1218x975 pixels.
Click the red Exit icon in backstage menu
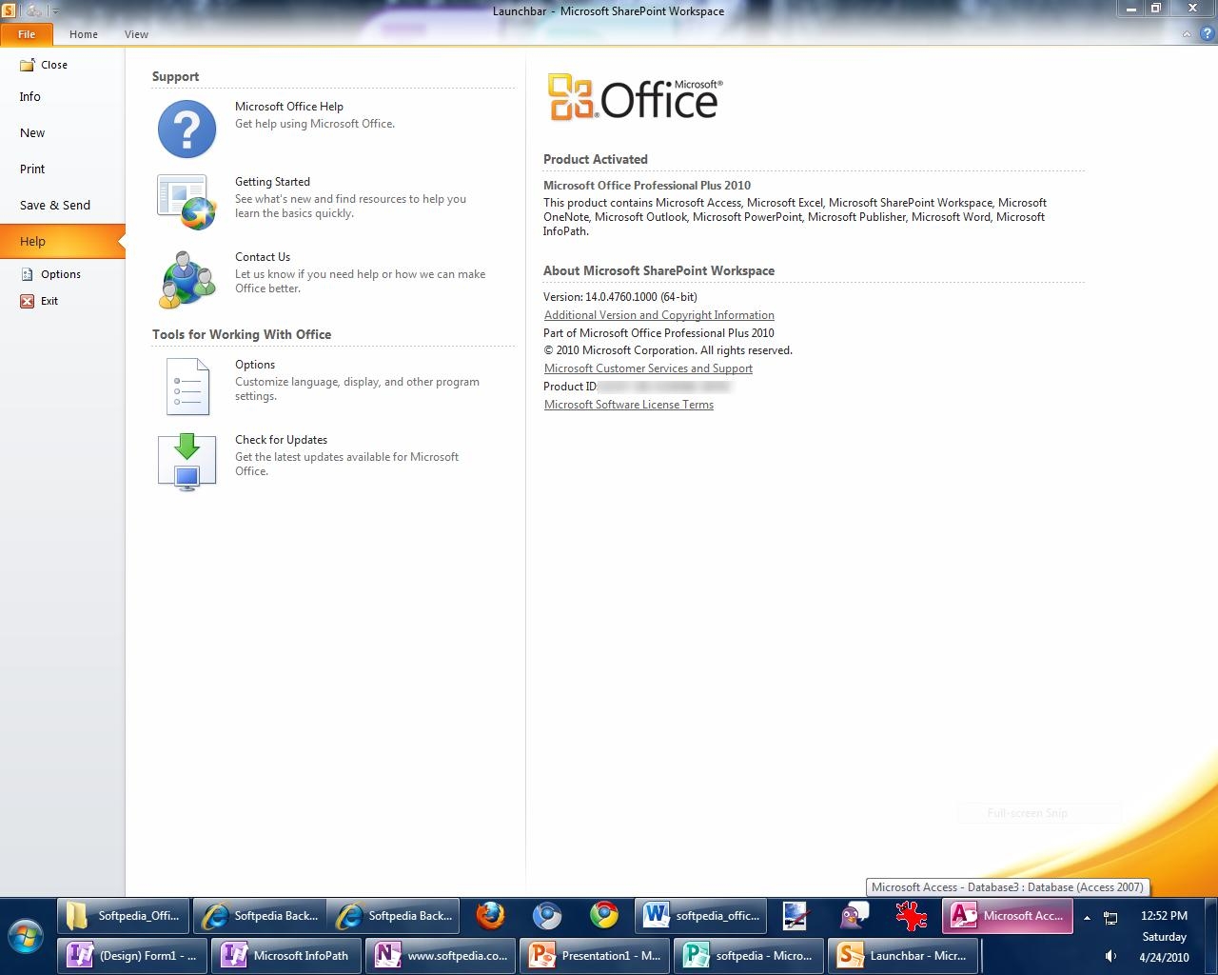(28, 301)
